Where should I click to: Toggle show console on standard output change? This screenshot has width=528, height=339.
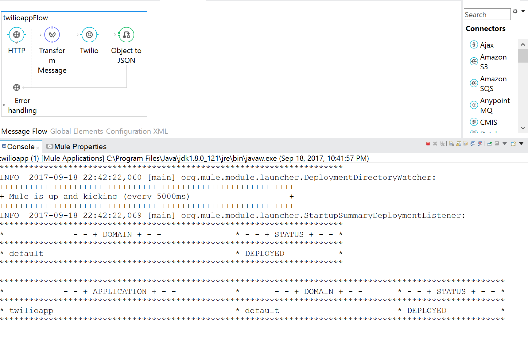coord(473,144)
